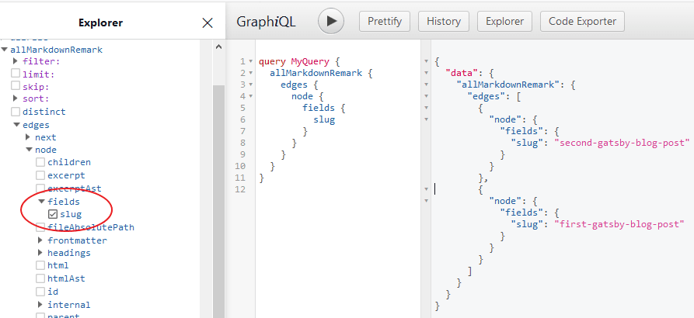
Task: Run the query with the play button
Action: [x=331, y=22]
